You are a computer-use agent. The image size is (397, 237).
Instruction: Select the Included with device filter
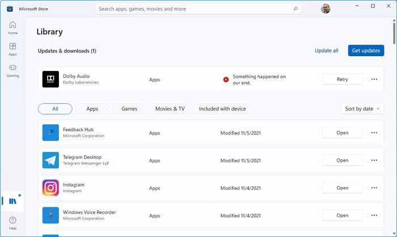[222, 109]
